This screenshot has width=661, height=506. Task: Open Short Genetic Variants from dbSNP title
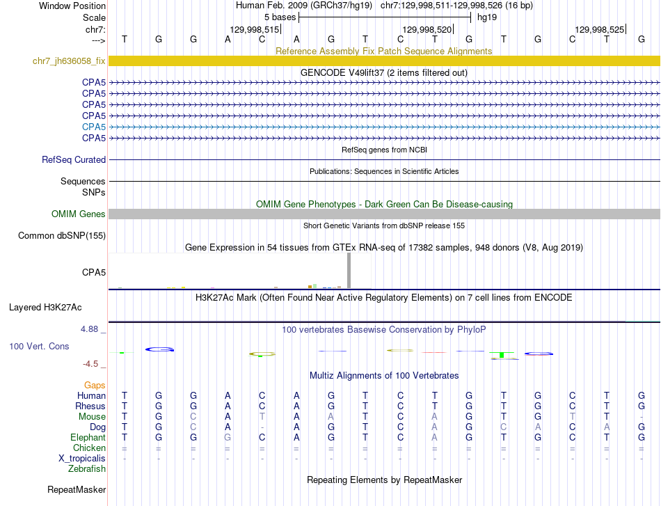[x=384, y=226]
